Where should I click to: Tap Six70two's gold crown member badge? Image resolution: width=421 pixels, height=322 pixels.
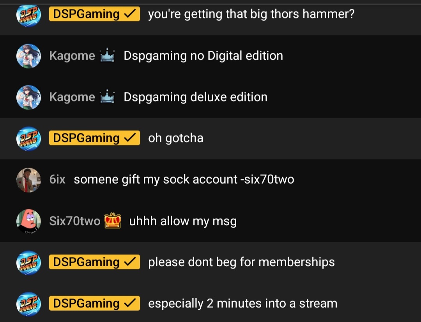pos(113,221)
